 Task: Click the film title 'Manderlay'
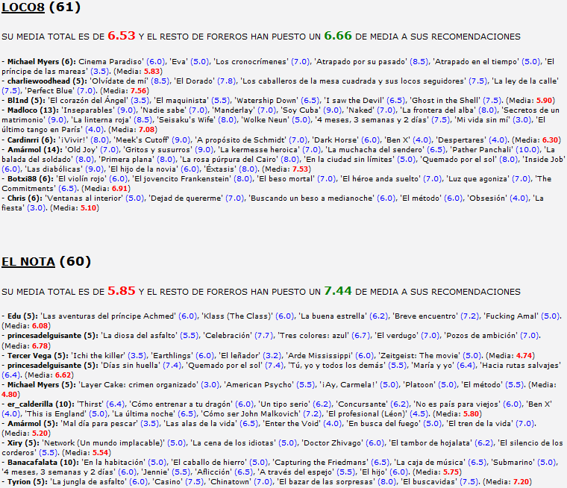(234, 110)
